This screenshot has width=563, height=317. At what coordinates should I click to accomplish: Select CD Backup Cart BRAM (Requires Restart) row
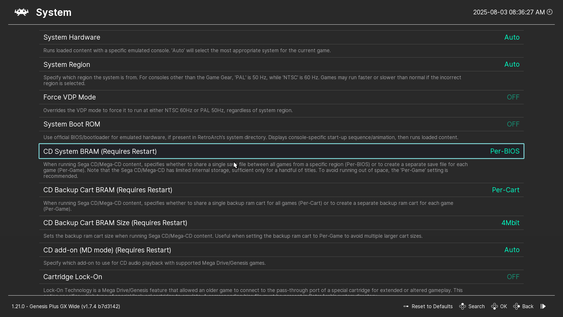(281, 190)
